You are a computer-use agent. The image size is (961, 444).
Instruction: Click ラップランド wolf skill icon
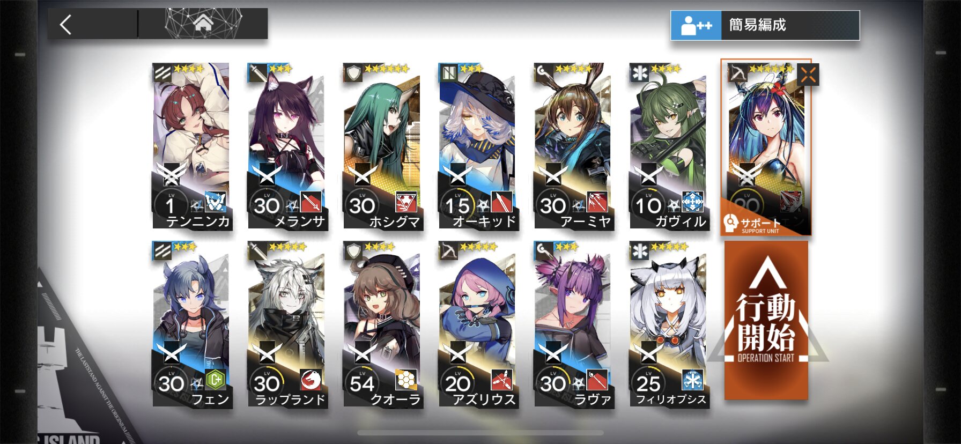coord(311,380)
